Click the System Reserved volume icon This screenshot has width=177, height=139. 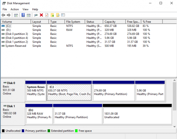click(x=3, y=46)
